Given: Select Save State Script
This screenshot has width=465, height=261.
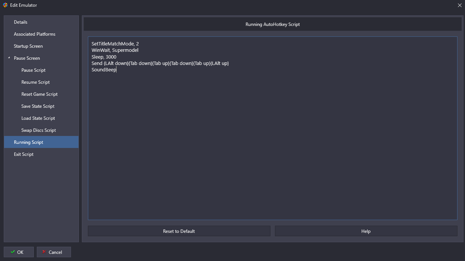Looking at the screenshot, I should click(x=41, y=106).
